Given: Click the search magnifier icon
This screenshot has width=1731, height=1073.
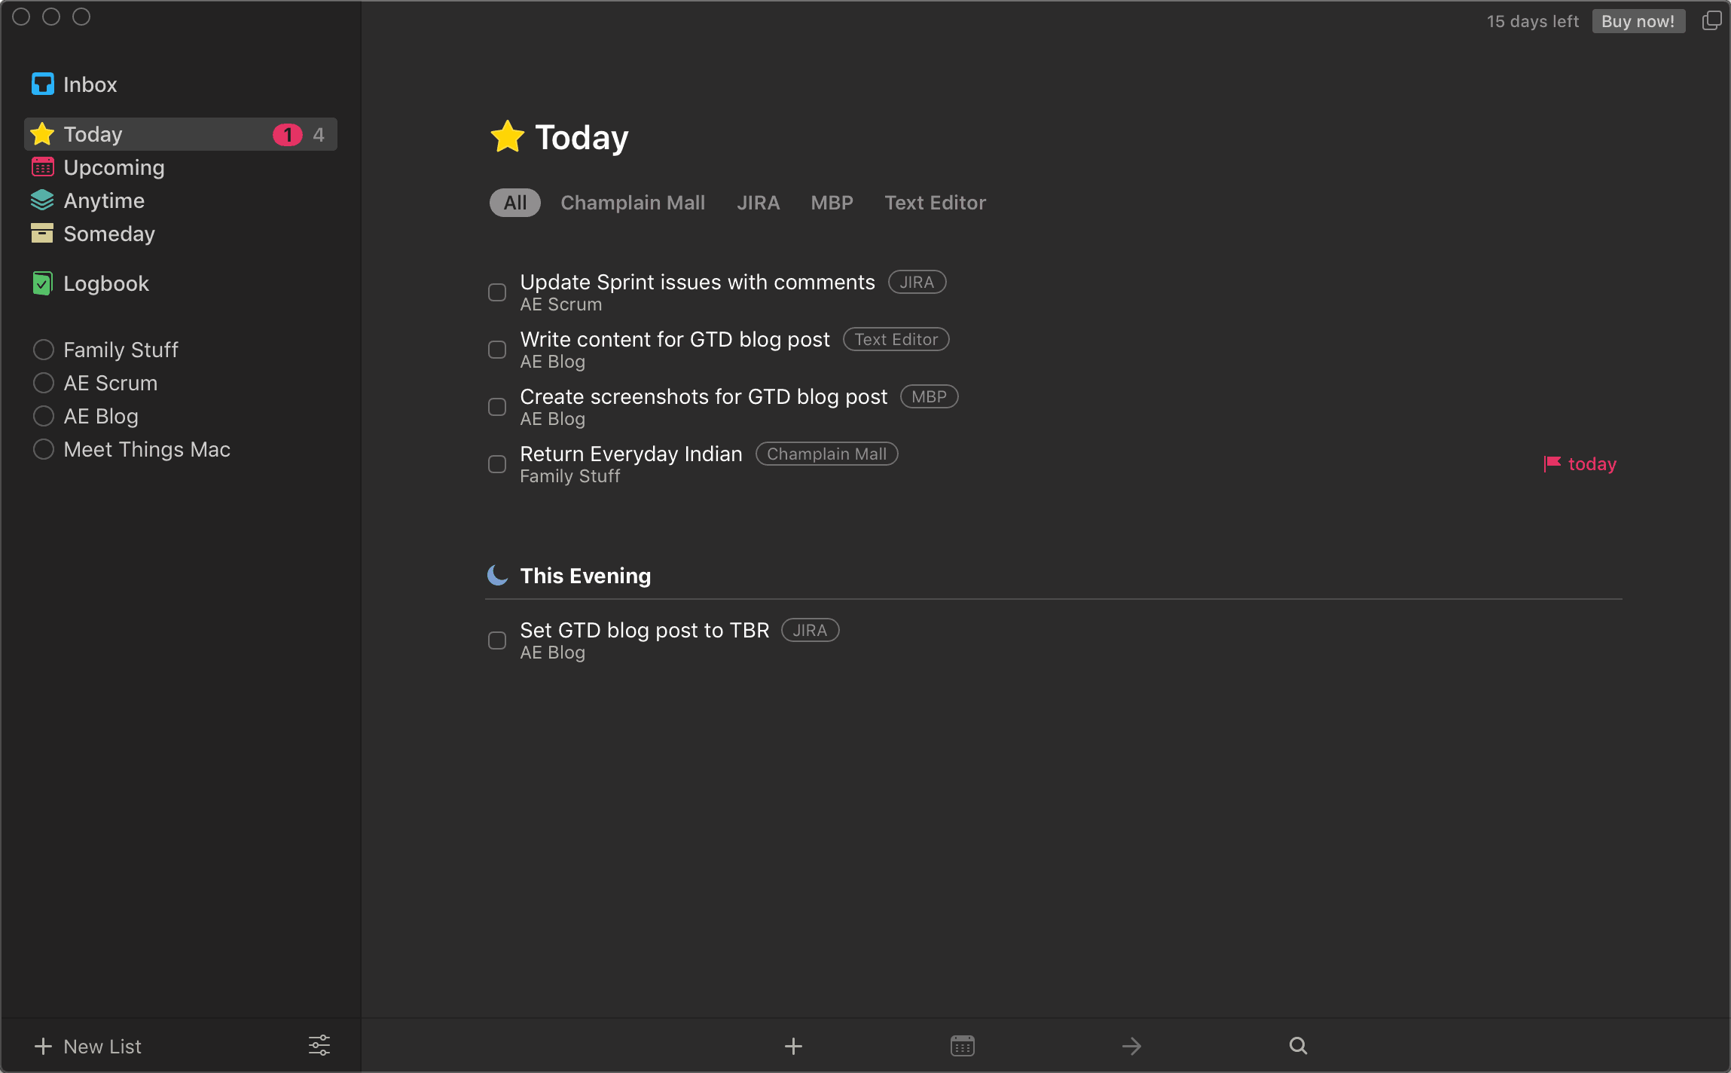Looking at the screenshot, I should (1299, 1044).
